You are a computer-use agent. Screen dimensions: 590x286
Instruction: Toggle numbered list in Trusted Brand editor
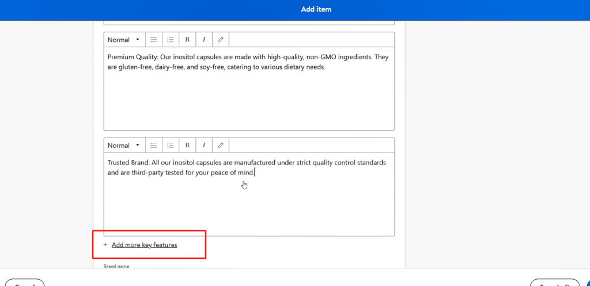171,146
